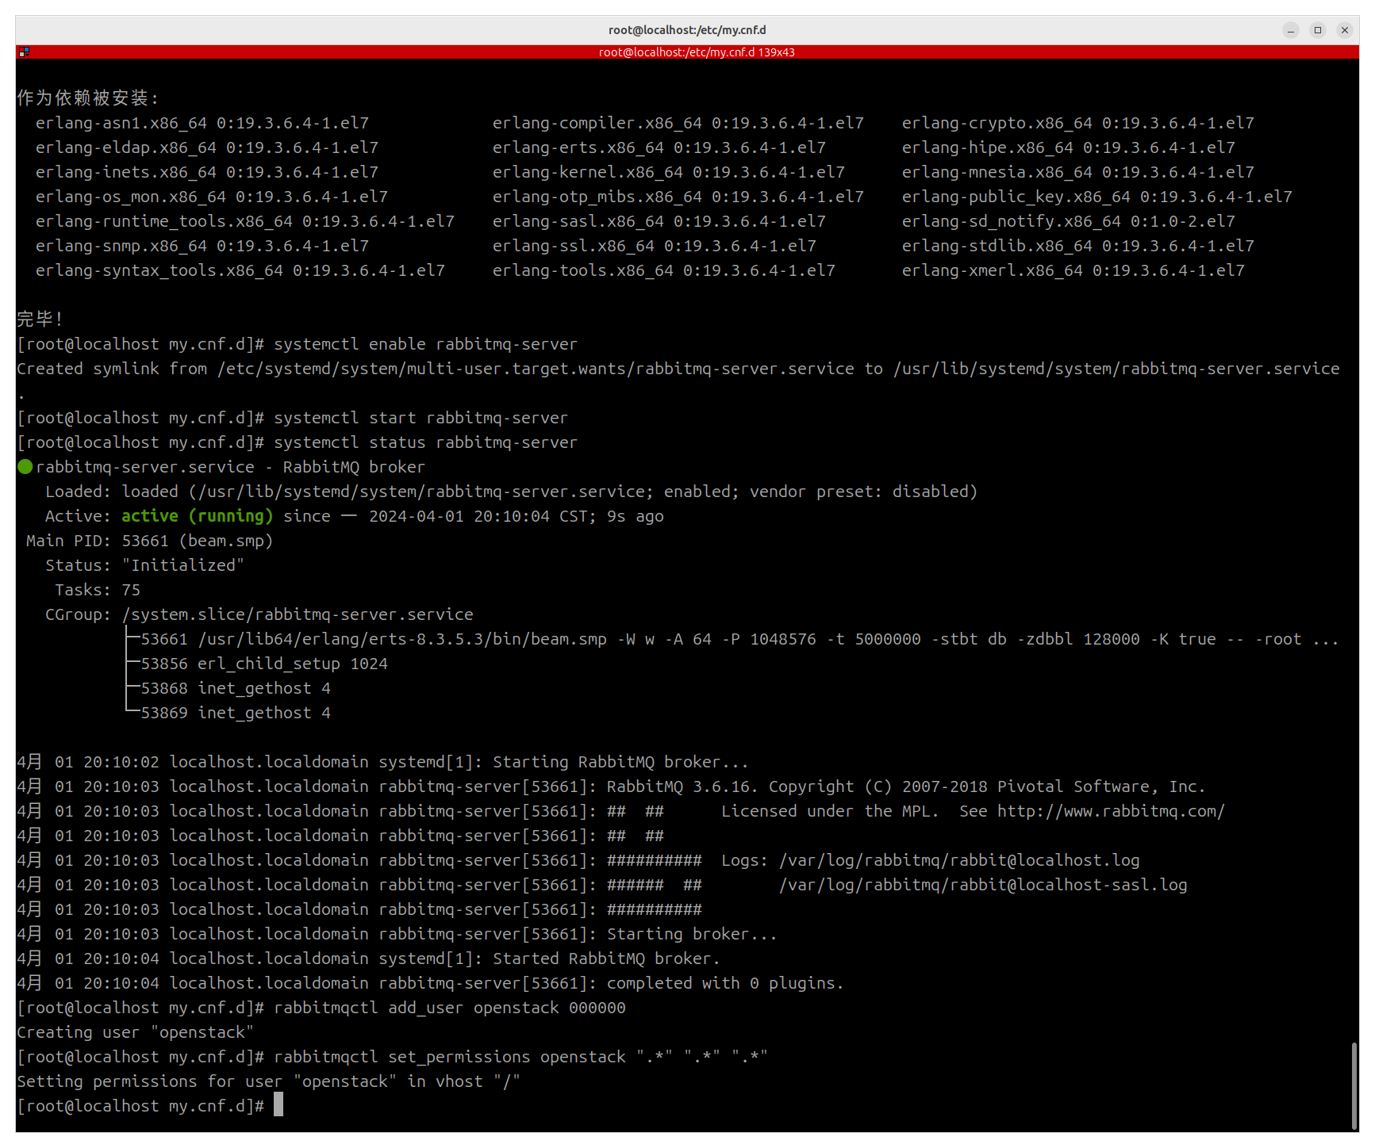Click output Creating user "openstack"

(136, 1033)
